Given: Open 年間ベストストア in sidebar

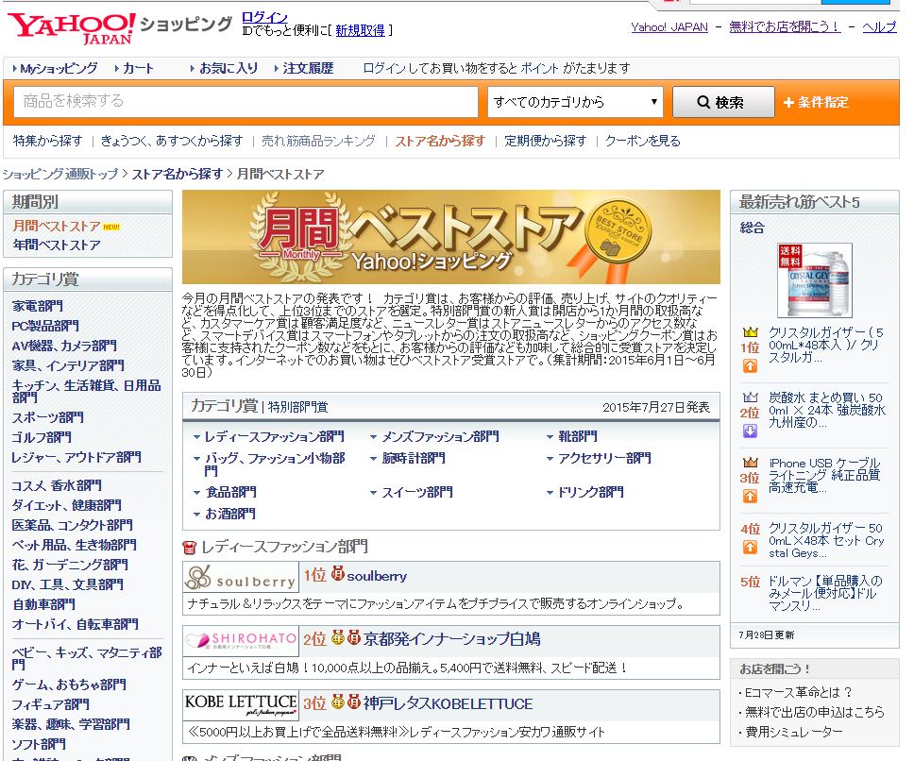Looking at the screenshot, I should [57, 245].
